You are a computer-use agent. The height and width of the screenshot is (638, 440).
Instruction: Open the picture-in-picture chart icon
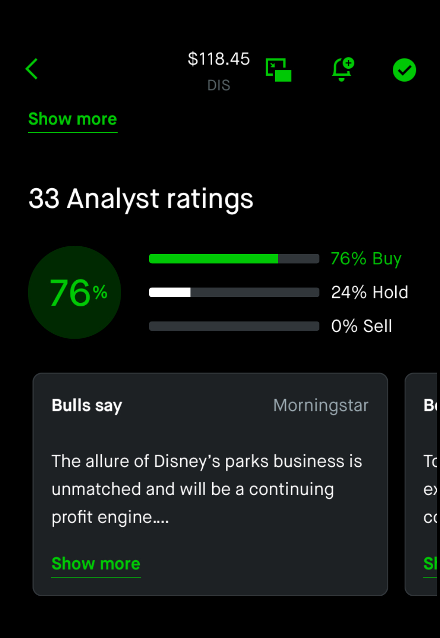279,70
